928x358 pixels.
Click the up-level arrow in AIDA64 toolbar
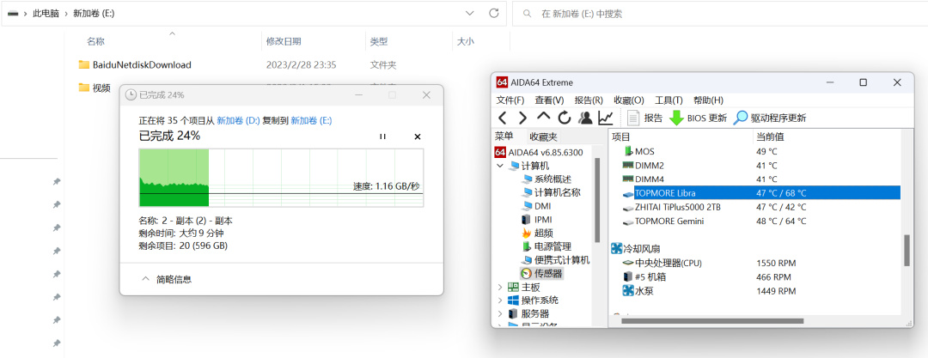(x=543, y=117)
